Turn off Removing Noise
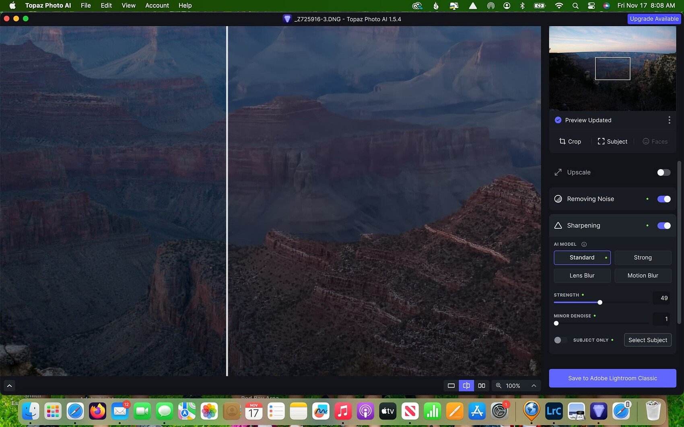This screenshot has width=684, height=427. [x=664, y=199]
